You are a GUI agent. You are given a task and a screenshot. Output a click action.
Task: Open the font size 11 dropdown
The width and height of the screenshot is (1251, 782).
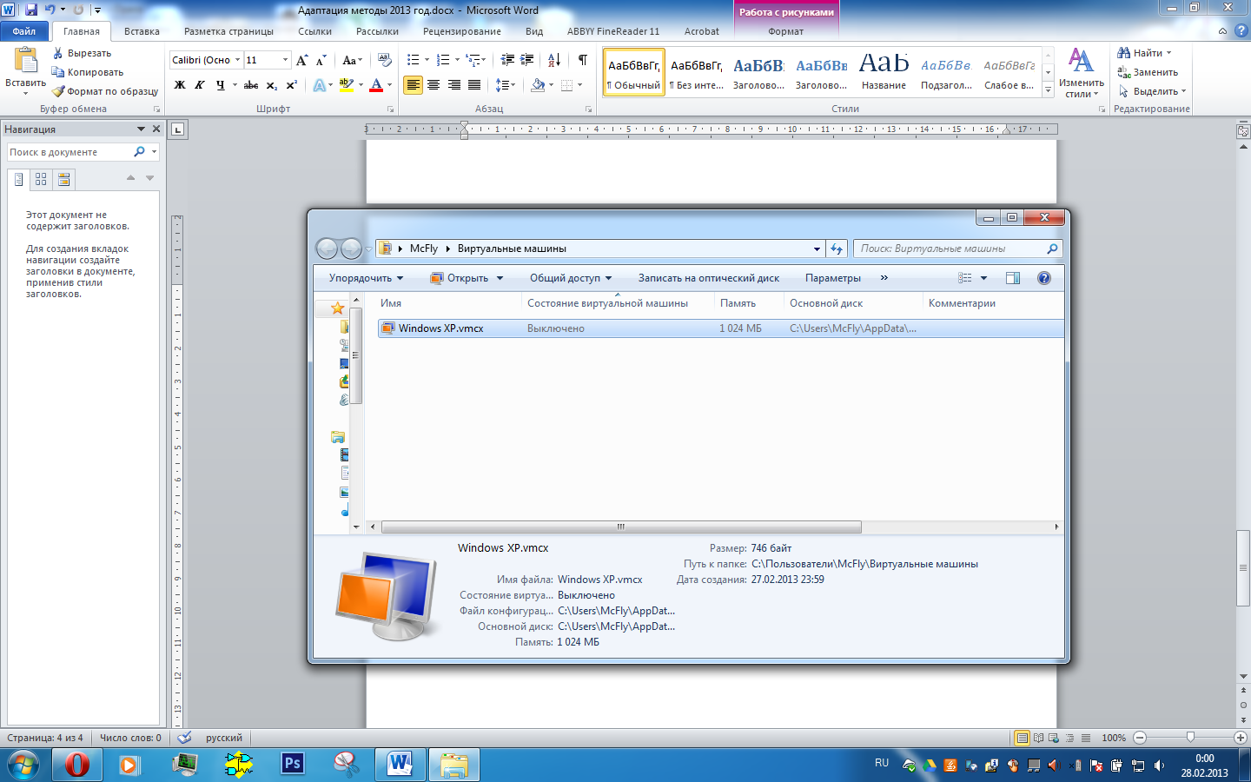click(285, 60)
